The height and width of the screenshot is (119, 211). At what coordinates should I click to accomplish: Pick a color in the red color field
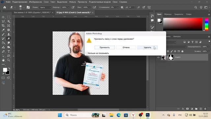(x=183, y=24)
